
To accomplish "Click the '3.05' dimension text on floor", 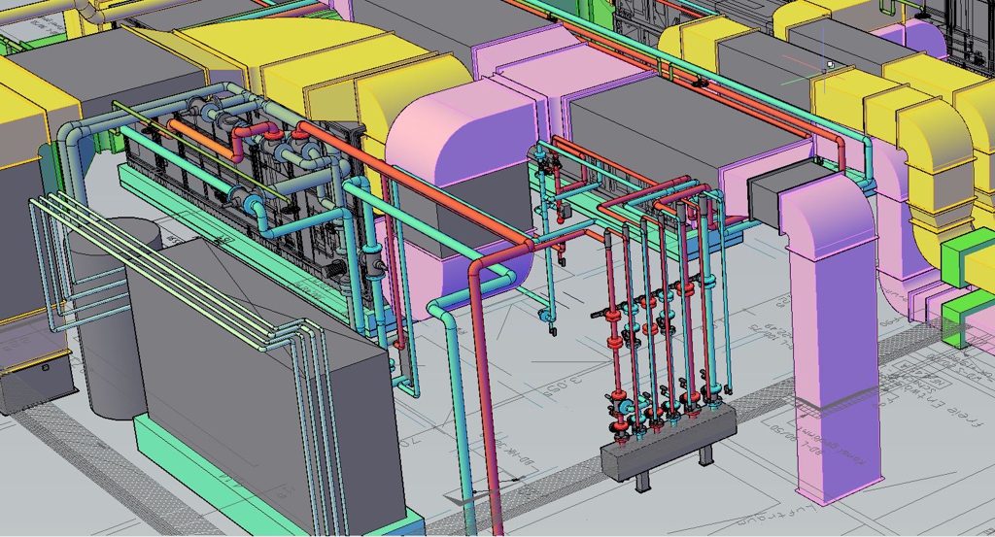I will coord(564,386).
